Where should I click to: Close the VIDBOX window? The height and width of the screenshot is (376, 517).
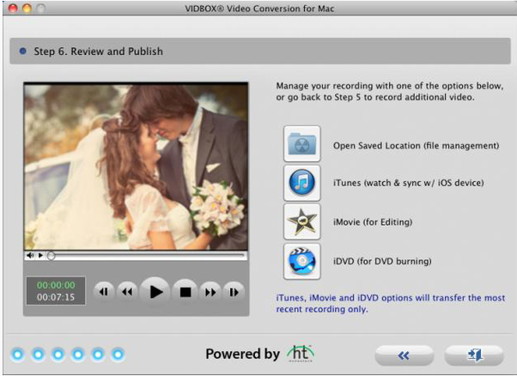pyautogui.click(x=13, y=9)
